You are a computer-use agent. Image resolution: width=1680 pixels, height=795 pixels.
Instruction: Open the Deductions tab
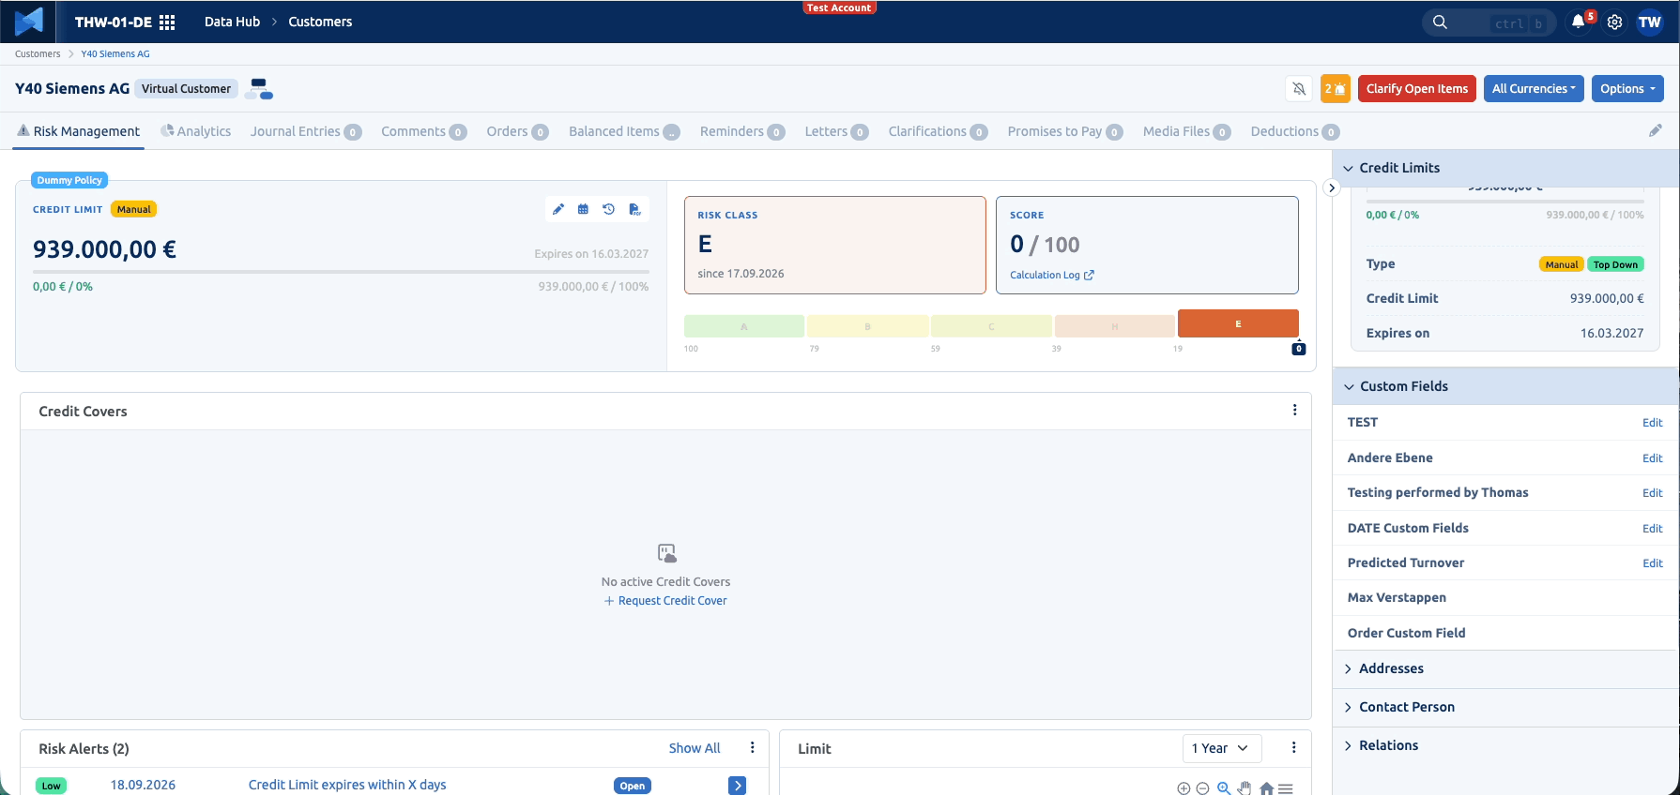(x=1295, y=131)
